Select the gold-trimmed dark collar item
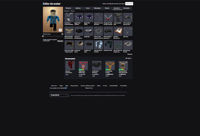200x136 pixels. click(69, 45)
